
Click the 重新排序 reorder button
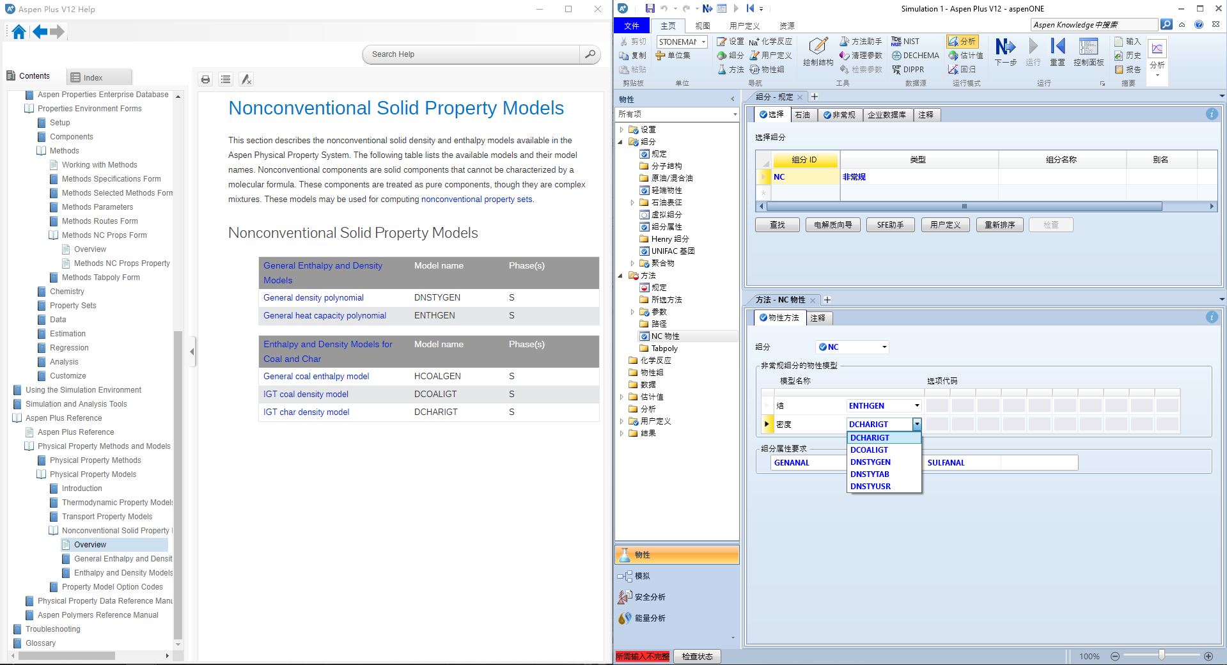[1000, 225]
